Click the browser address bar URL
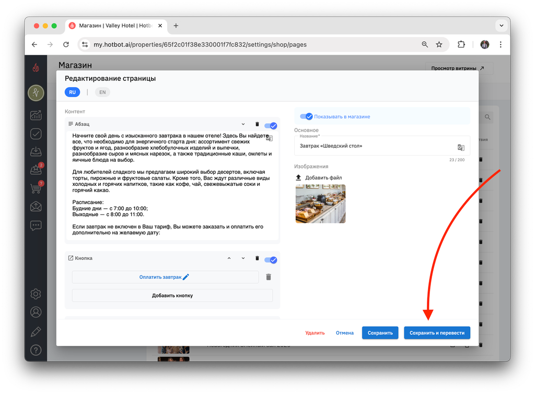Image resolution: width=535 pixels, height=394 pixels. tap(200, 45)
